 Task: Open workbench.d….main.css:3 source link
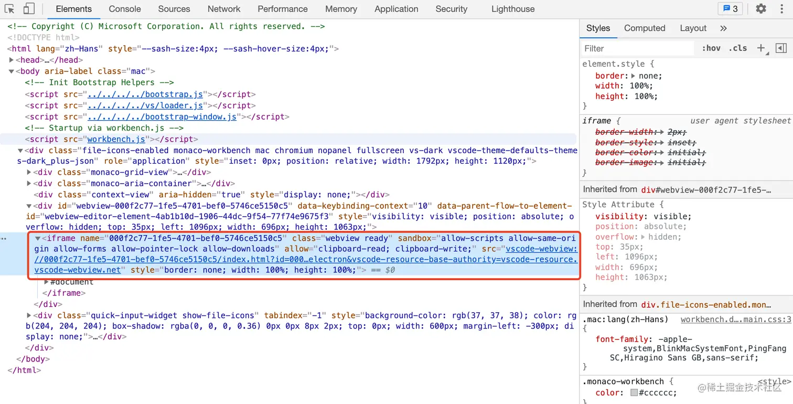736,320
